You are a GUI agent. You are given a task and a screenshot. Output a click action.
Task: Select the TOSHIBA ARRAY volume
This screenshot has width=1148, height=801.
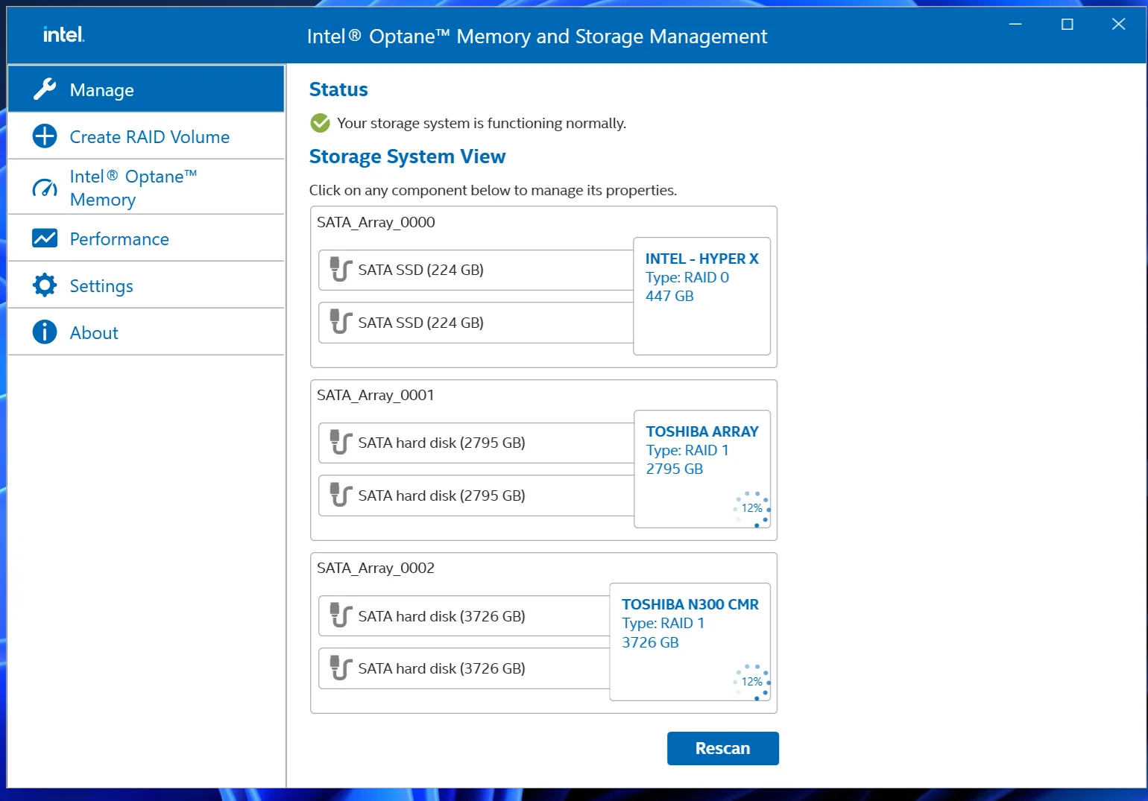pyautogui.click(x=702, y=469)
